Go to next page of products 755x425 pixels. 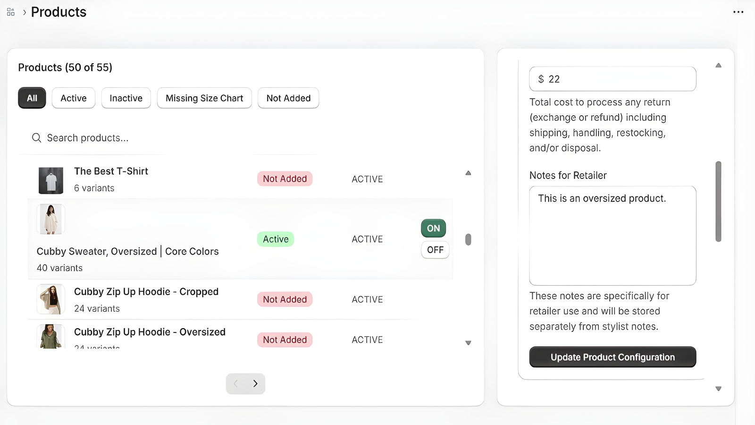point(255,383)
